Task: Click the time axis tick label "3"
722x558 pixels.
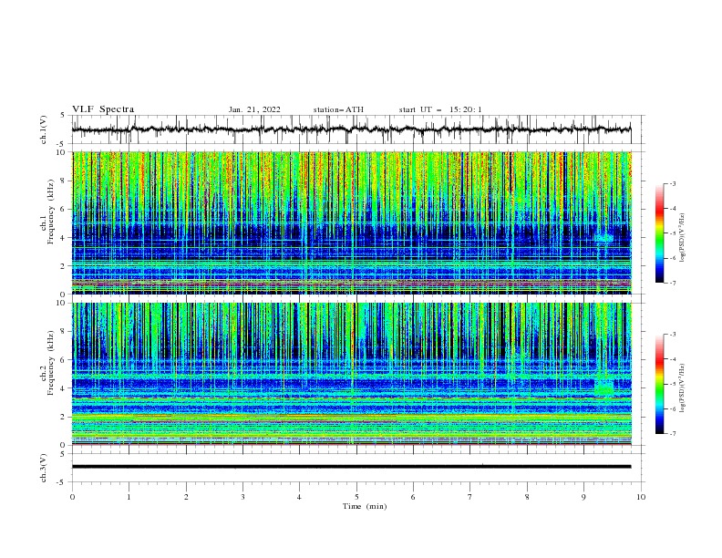Action: click(x=242, y=497)
